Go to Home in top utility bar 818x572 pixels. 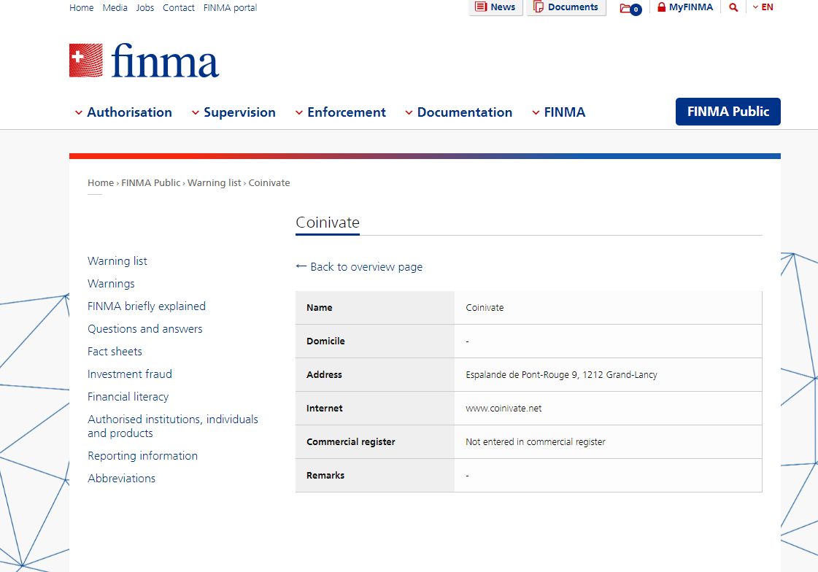coord(82,8)
